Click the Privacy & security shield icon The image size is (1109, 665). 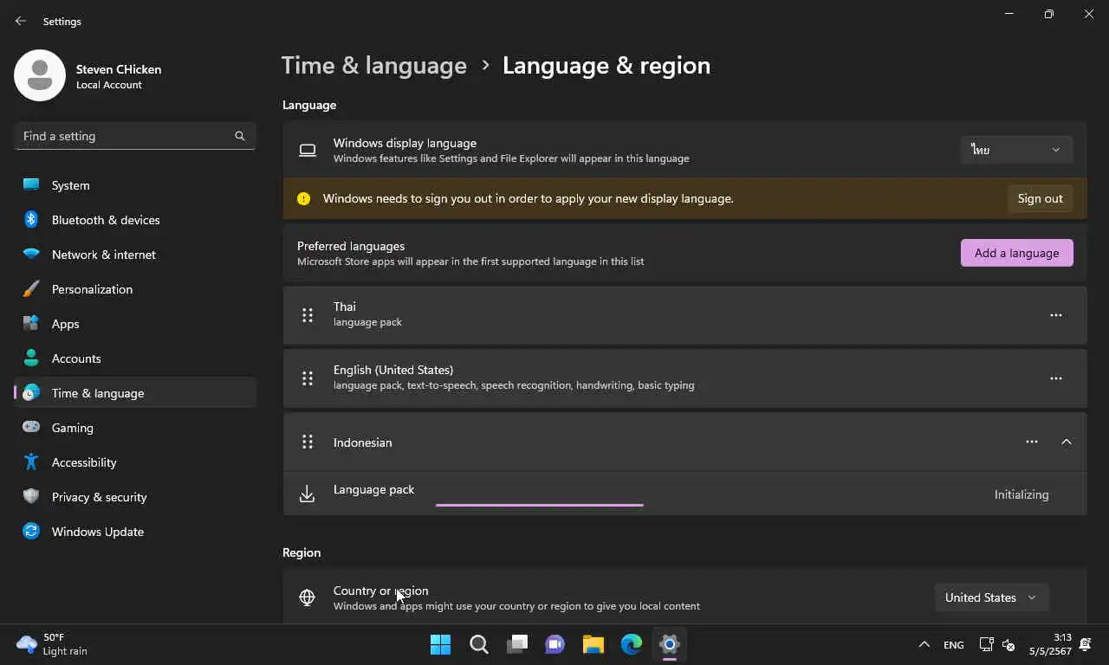point(31,497)
